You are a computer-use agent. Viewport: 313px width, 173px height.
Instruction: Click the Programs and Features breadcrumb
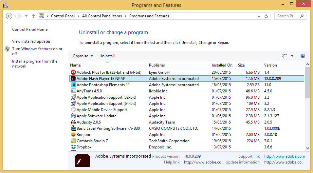point(149,16)
